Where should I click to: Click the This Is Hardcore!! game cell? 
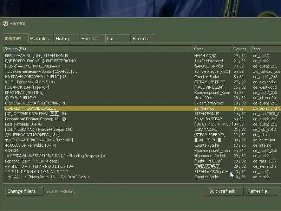coord(209,61)
